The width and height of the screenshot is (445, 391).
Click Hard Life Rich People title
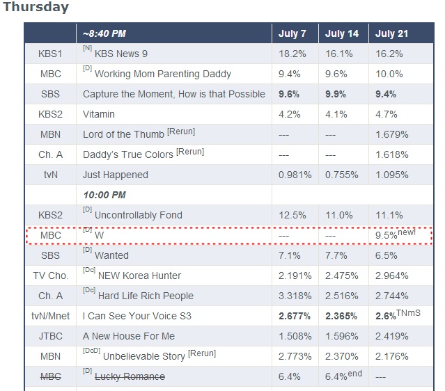pyautogui.click(x=146, y=296)
